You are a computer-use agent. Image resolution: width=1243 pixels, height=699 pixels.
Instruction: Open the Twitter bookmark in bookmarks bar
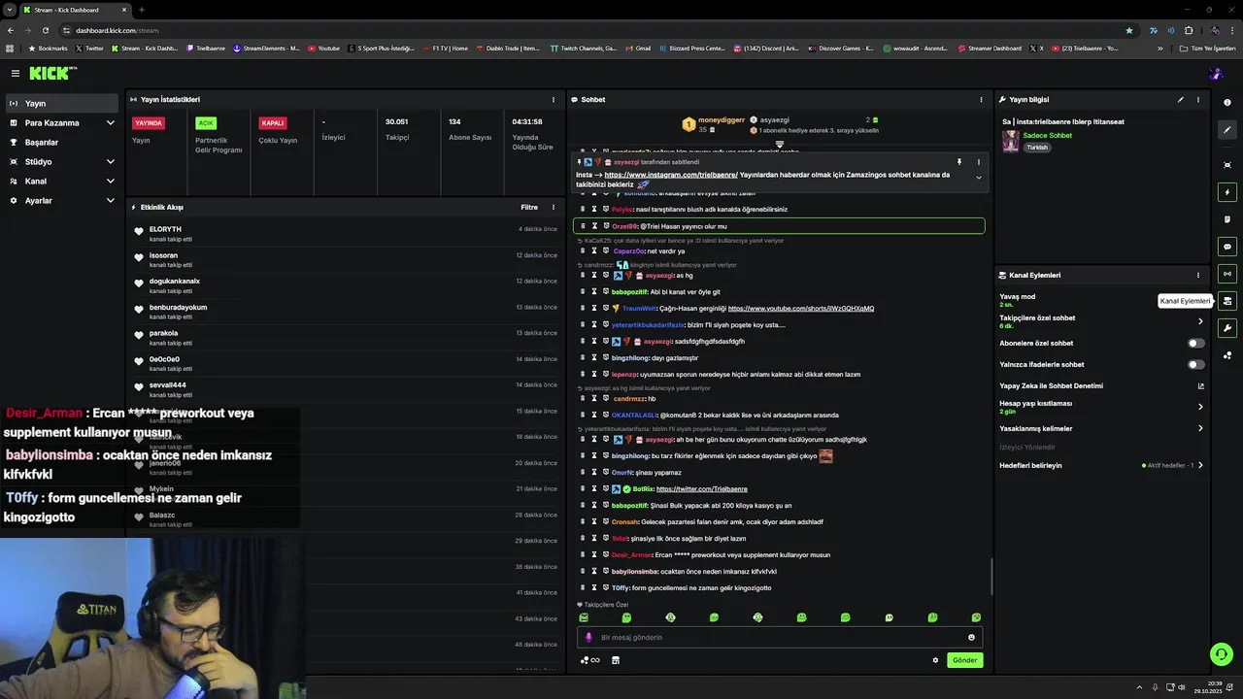pyautogui.click(x=89, y=48)
